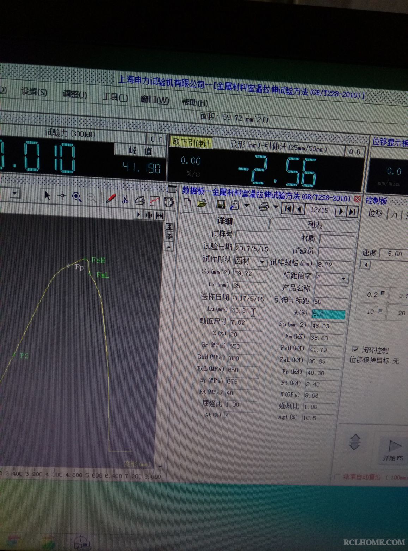Click the 速度 input field showing 5.00
The width and height of the screenshot is (408, 551).
tap(394, 254)
